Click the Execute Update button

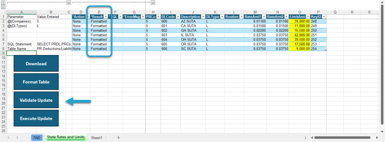pos(36,118)
